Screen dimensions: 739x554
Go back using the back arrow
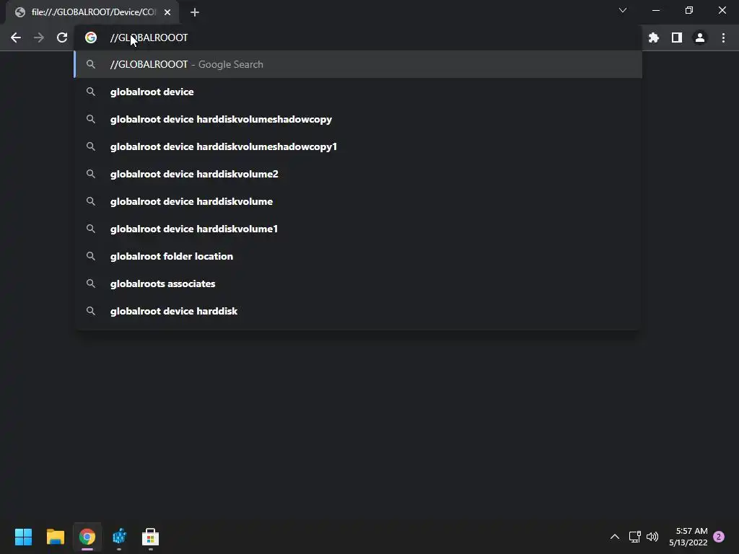(16, 38)
